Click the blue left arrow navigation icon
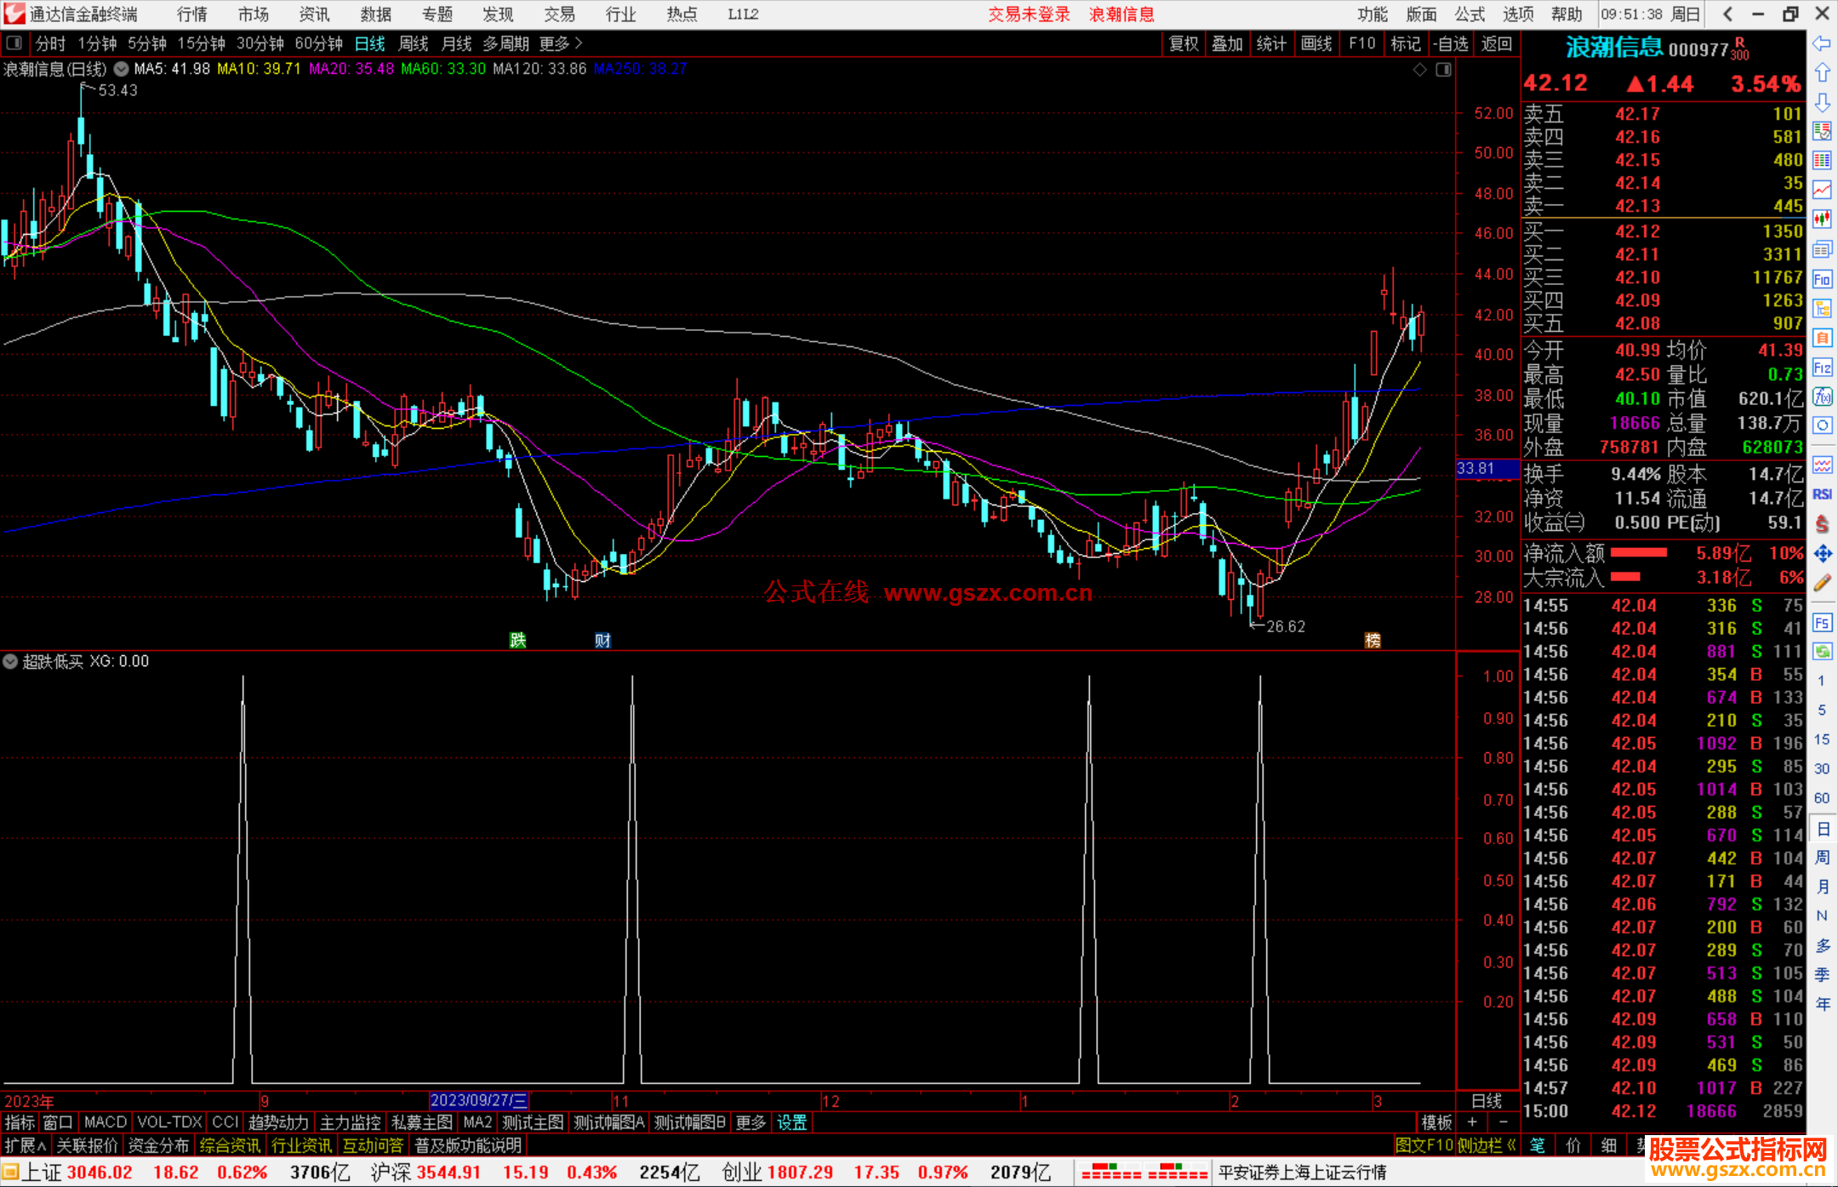Viewport: 1838px width, 1187px height. tap(1822, 43)
